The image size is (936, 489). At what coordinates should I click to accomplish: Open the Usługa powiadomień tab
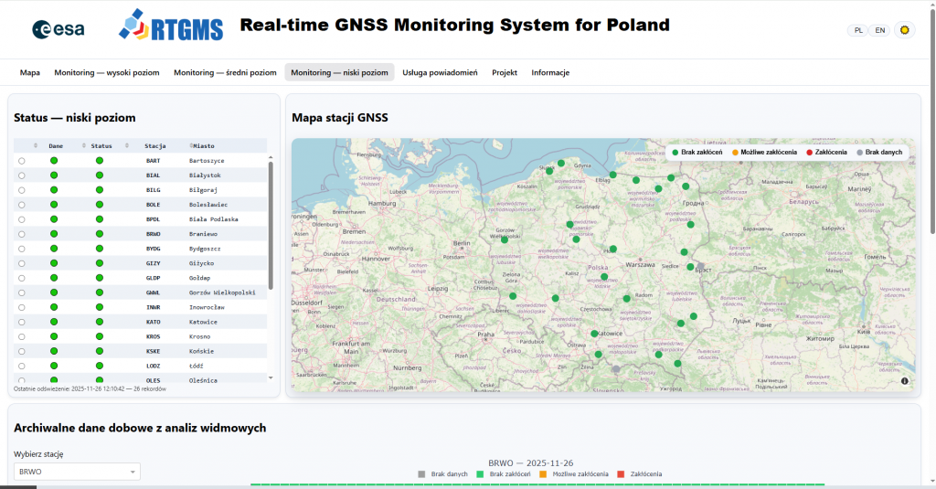[440, 72]
